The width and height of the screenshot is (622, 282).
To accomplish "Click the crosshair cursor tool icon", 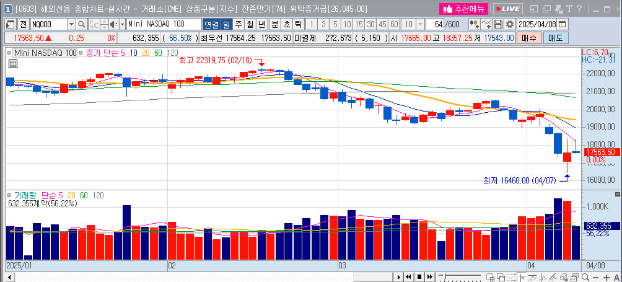I will (x=523, y=278).
